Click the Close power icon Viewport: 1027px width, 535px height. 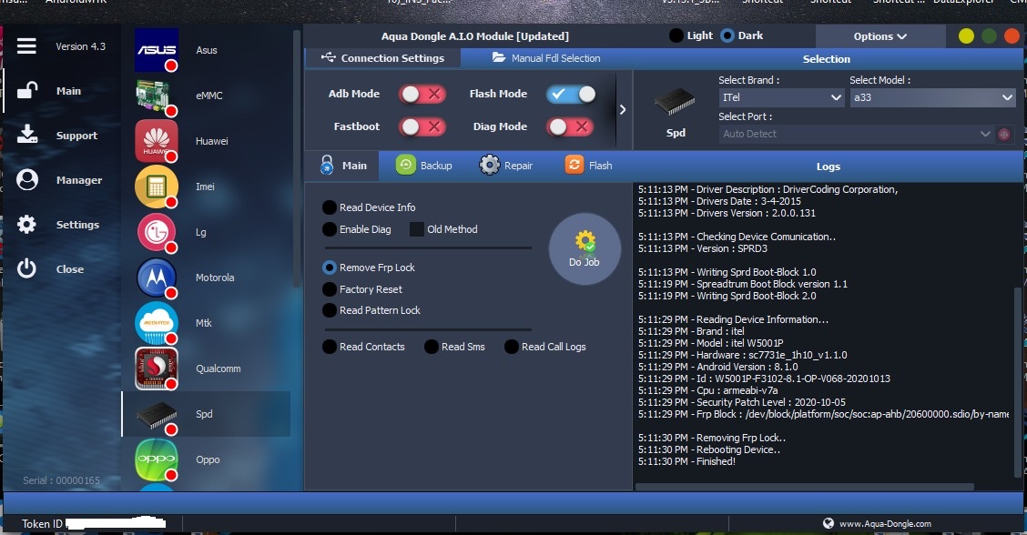[x=26, y=268]
